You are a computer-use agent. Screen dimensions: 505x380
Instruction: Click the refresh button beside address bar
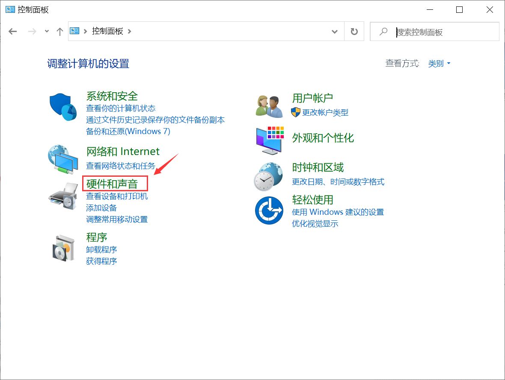pyautogui.click(x=354, y=32)
